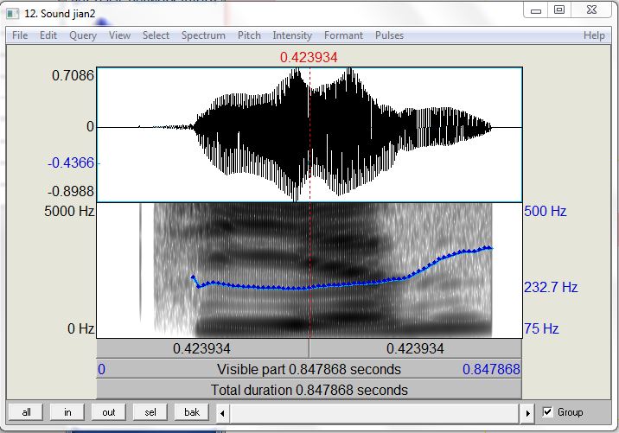Click the scrollbar left arrow

coord(223,413)
